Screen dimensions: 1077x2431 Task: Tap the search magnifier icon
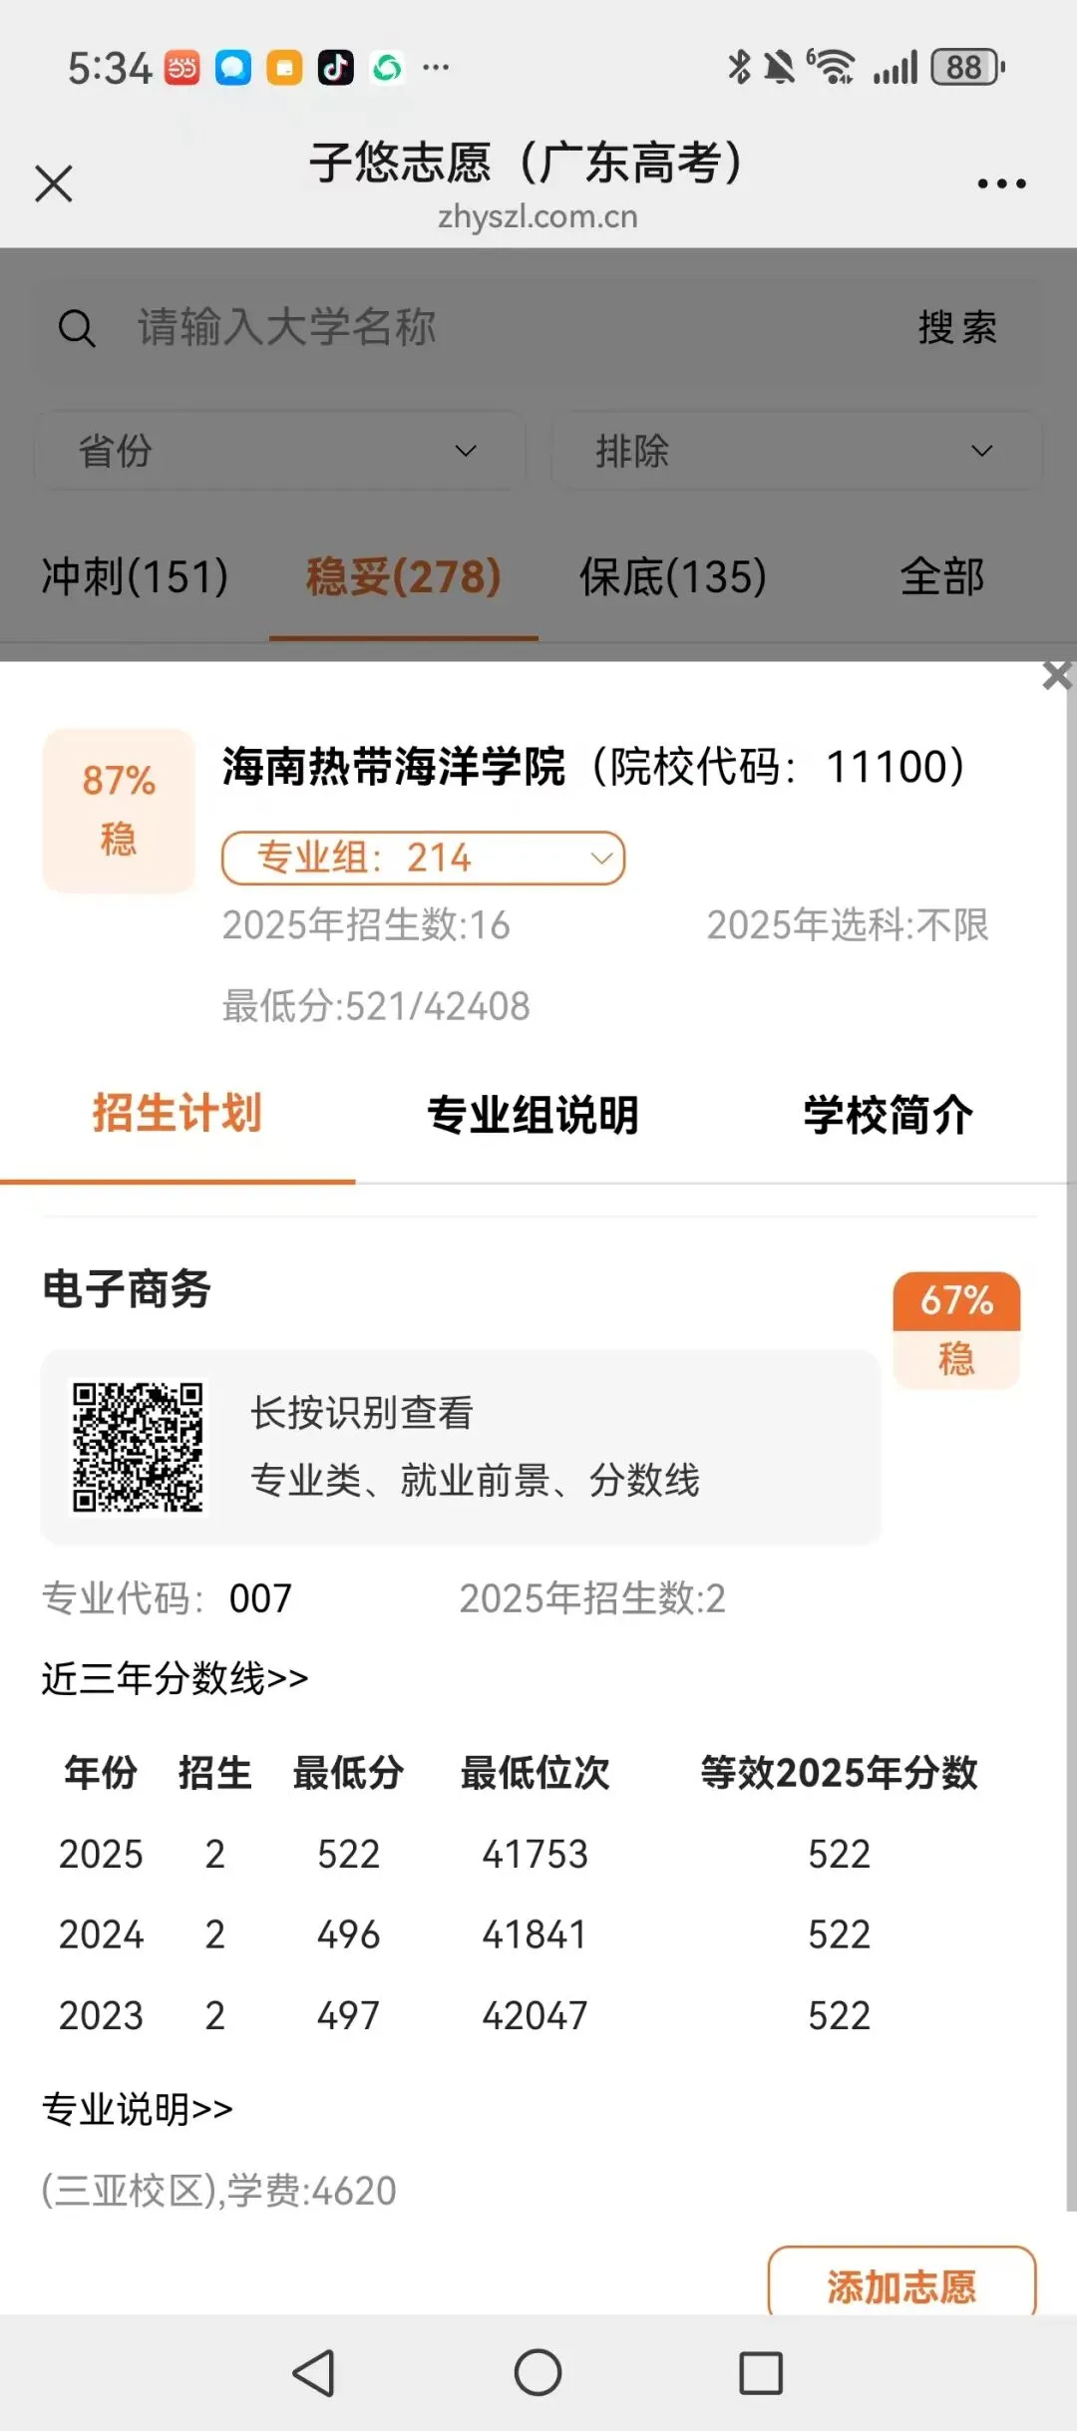[77, 328]
